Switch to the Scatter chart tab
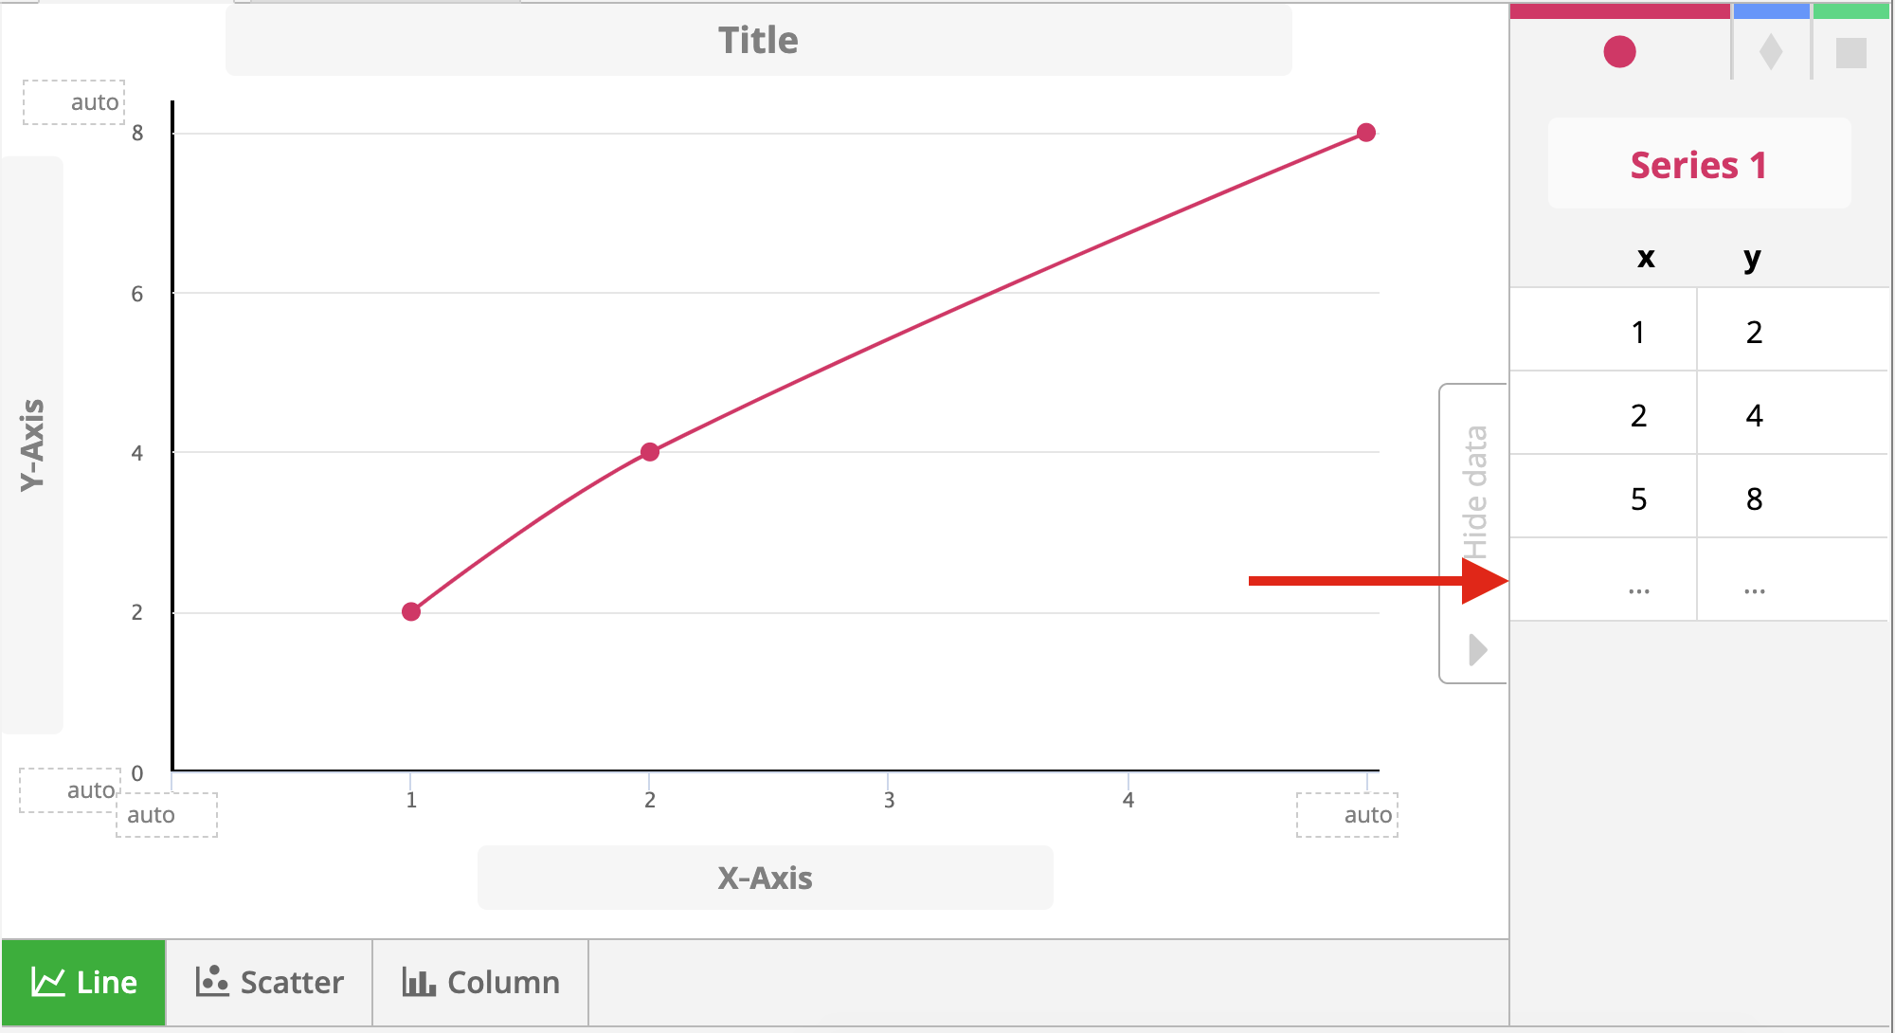This screenshot has width=1895, height=1033. pyautogui.click(x=269, y=982)
